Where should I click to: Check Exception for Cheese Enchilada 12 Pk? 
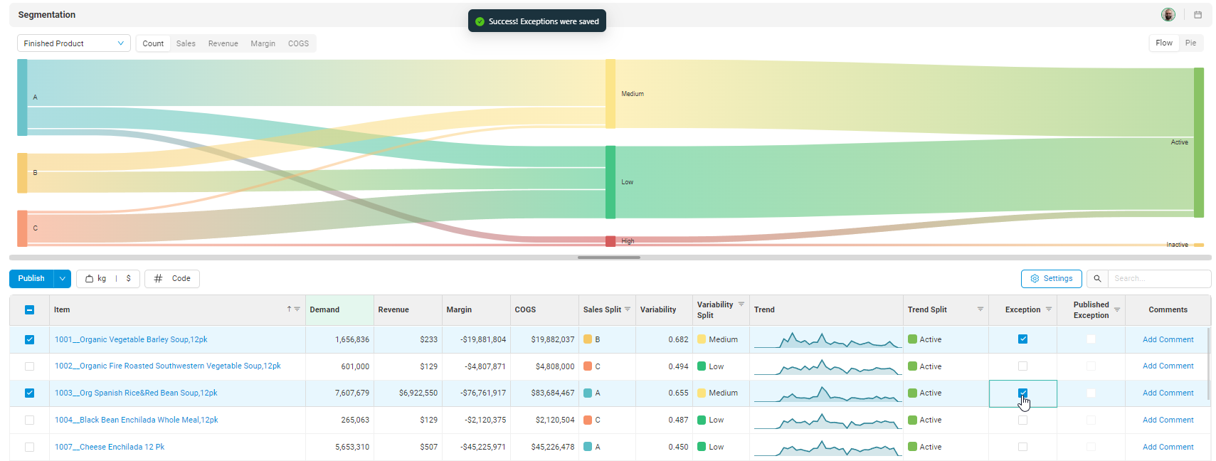pos(1022,447)
